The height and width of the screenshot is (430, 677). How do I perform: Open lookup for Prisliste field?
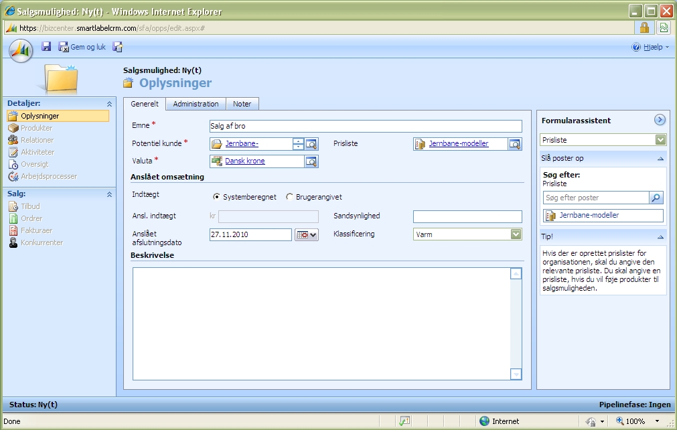[514, 144]
